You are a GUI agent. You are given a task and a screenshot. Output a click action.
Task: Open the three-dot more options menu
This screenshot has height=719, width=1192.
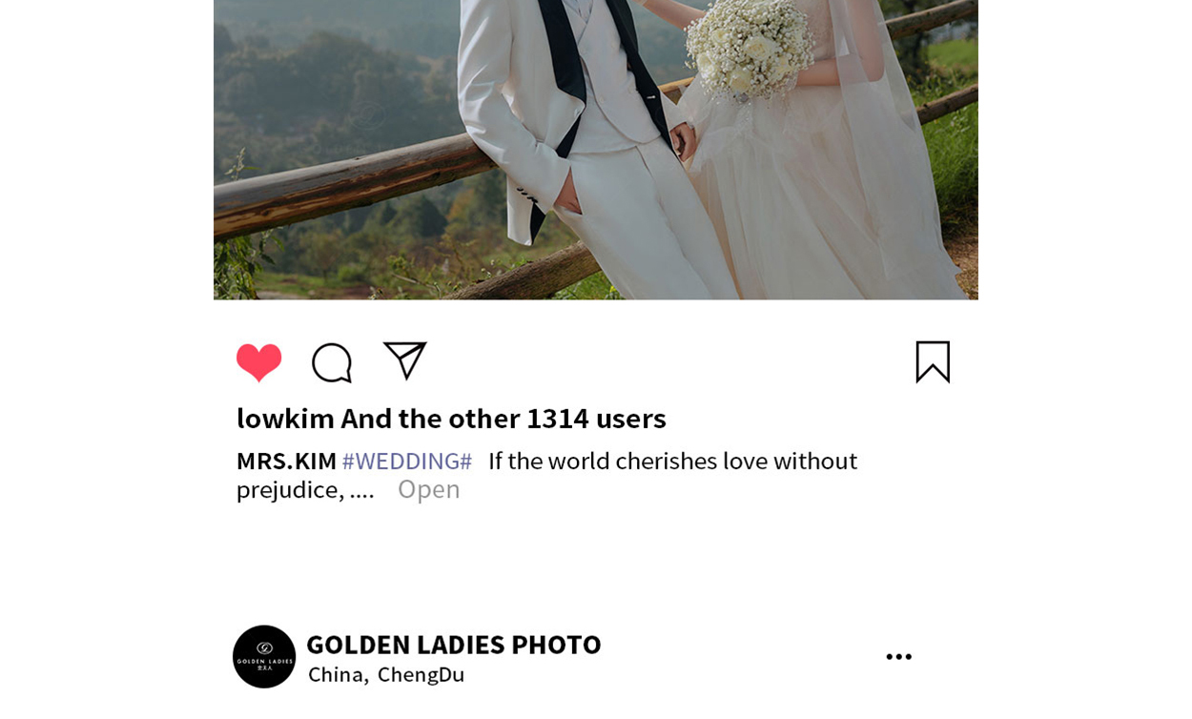(x=898, y=657)
